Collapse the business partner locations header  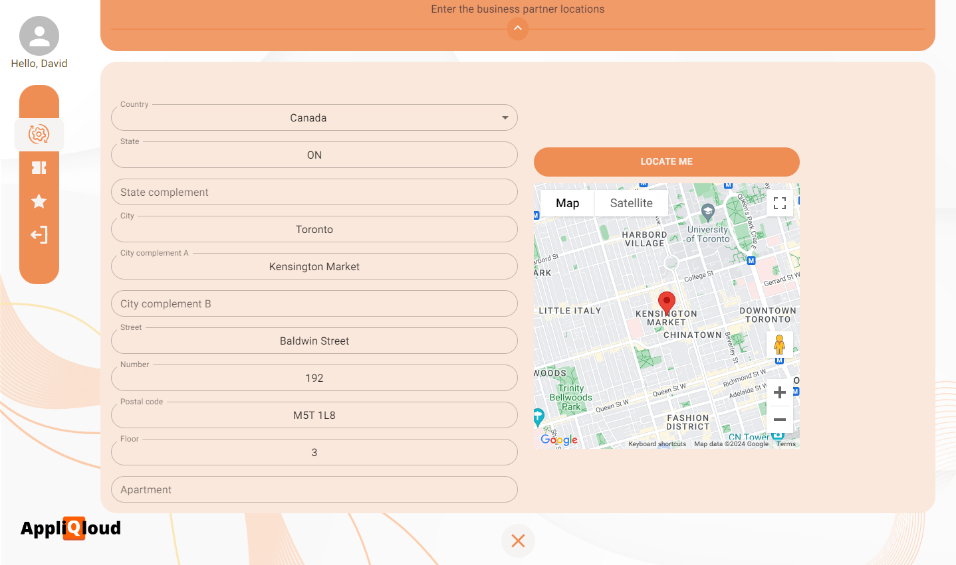tap(518, 29)
